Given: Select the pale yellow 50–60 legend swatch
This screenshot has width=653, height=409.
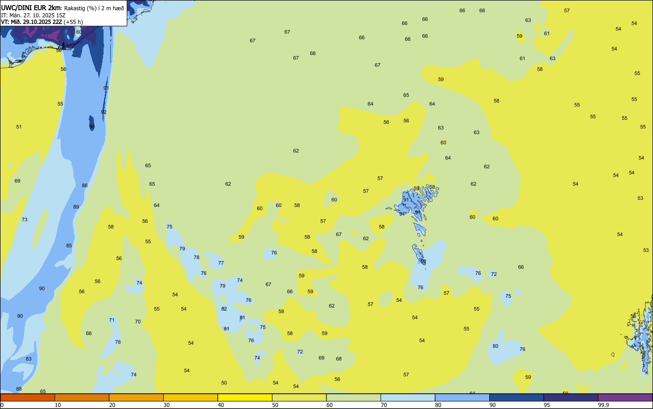Looking at the screenshot, I should tap(299, 397).
